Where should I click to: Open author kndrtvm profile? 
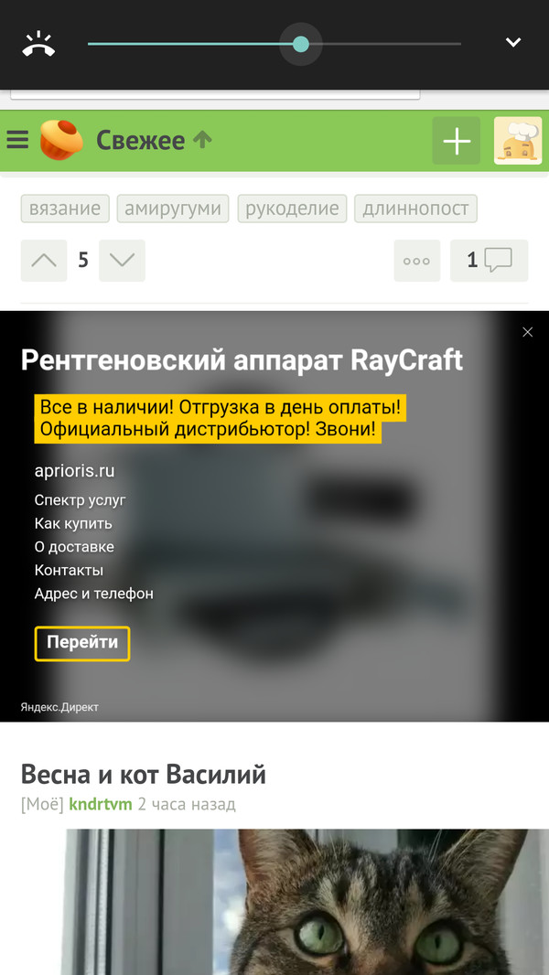[x=101, y=805]
